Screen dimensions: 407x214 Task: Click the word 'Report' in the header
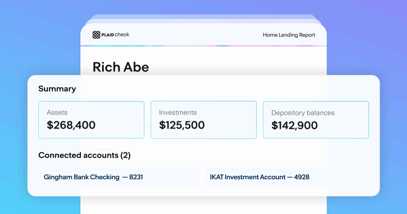click(x=306, y=35)
